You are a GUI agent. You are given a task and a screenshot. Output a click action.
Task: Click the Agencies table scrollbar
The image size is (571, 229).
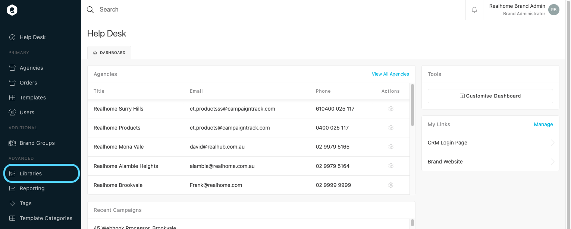pos(412,105)
